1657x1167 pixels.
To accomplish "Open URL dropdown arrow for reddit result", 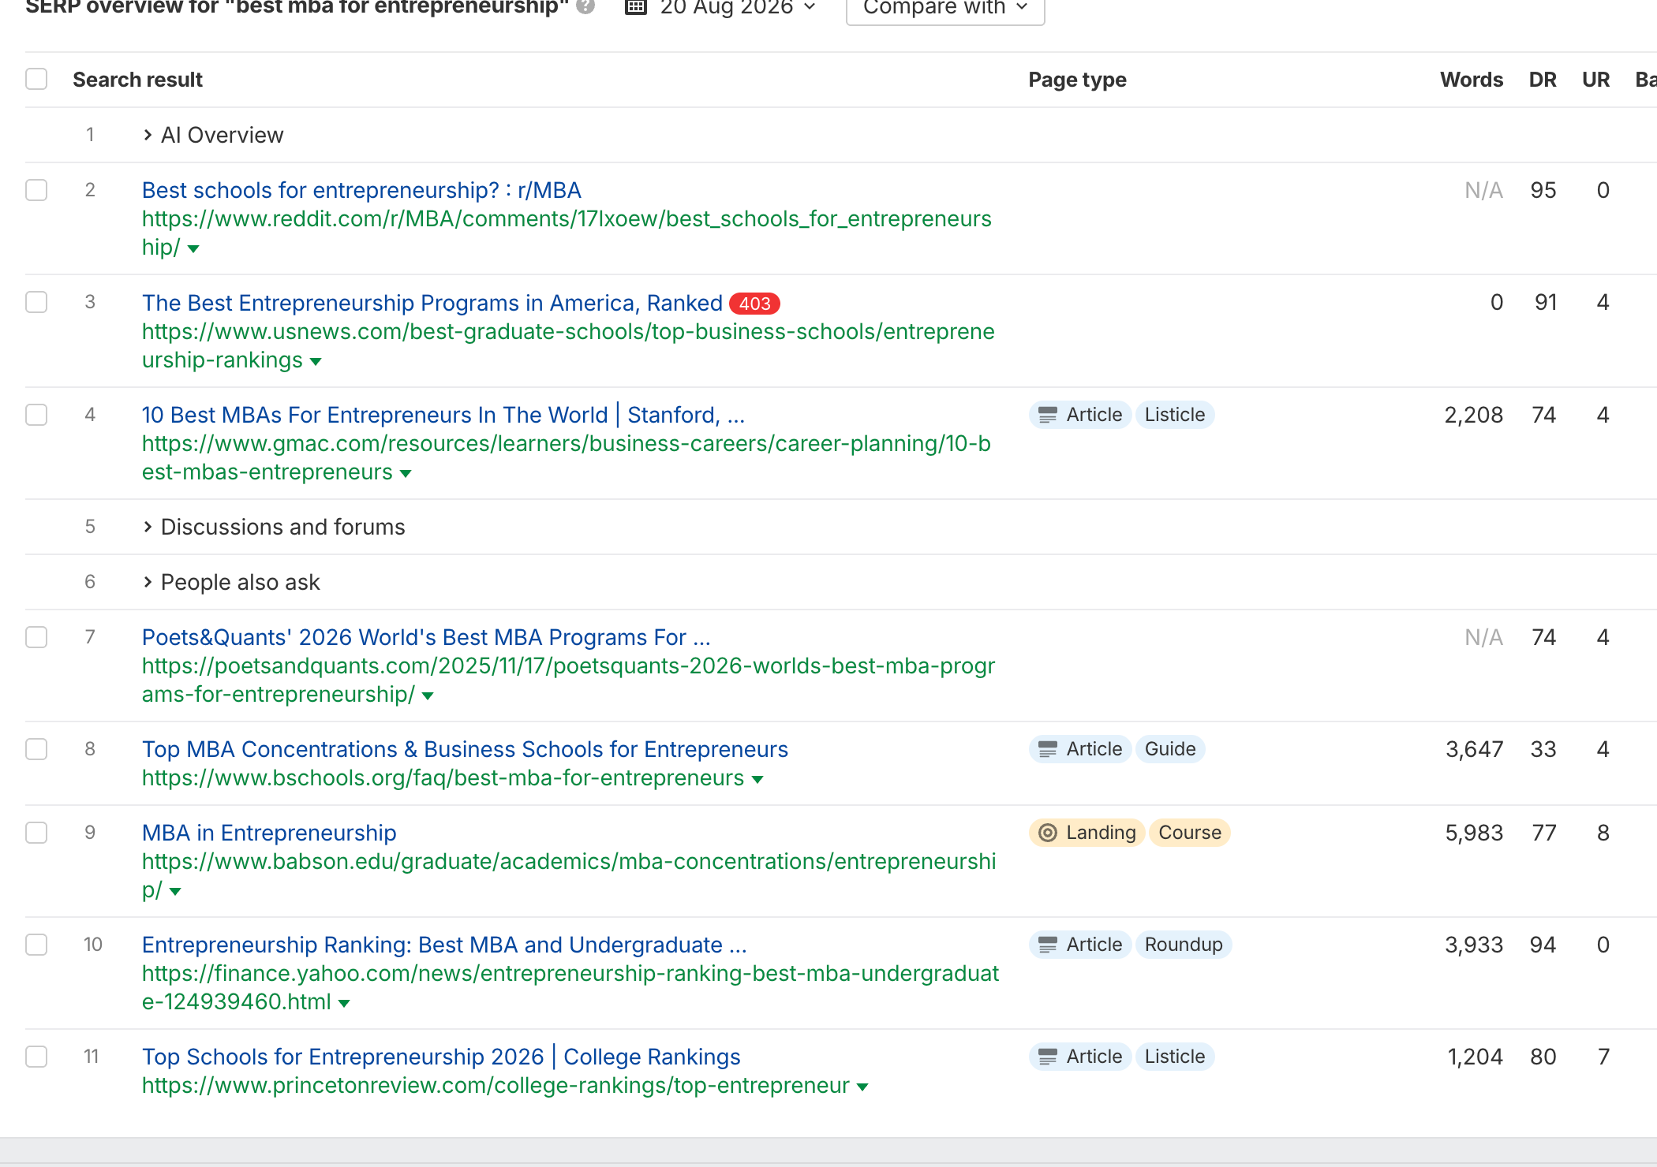I will (193, 249).
